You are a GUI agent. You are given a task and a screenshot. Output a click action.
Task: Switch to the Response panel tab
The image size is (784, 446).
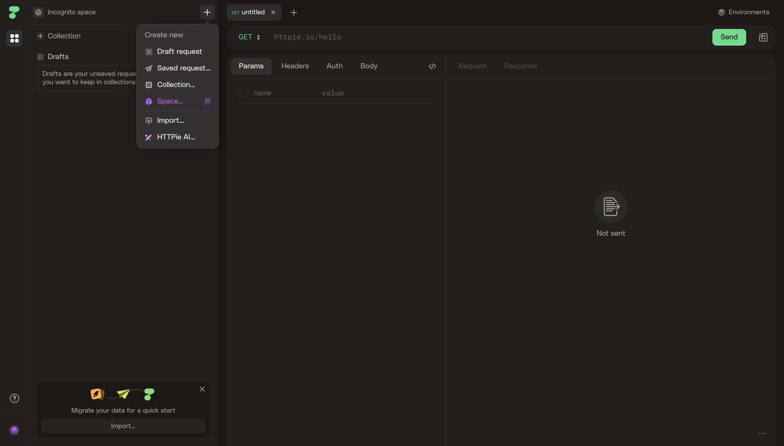click(520, 66)
